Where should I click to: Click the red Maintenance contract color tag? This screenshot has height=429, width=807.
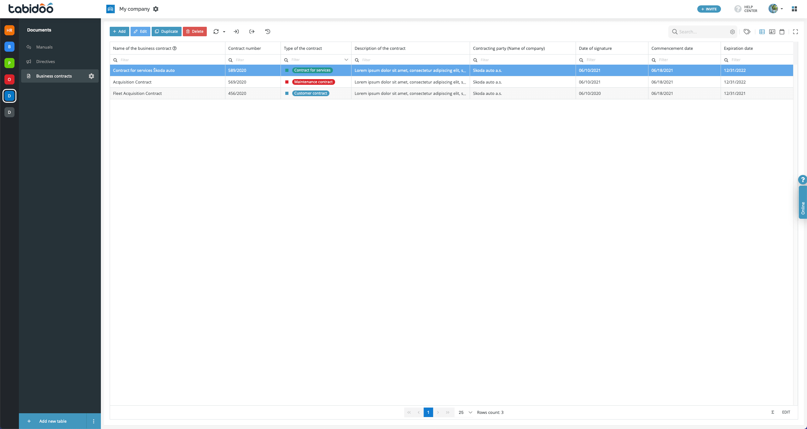313,82
